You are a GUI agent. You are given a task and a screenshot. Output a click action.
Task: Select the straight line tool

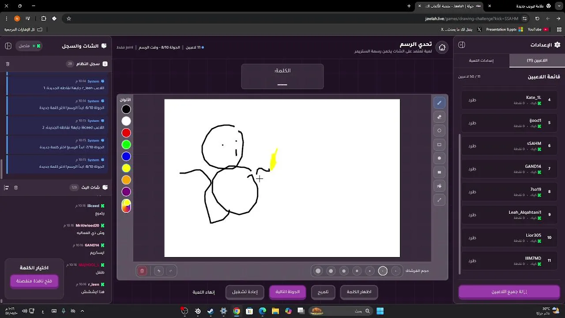439,200
